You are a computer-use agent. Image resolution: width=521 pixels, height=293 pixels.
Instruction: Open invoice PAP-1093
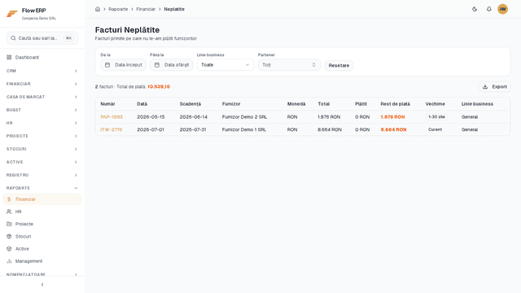[x=112, y=117]
